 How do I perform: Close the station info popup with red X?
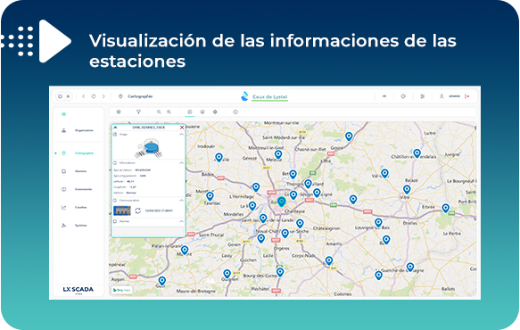tap(182, 128)
